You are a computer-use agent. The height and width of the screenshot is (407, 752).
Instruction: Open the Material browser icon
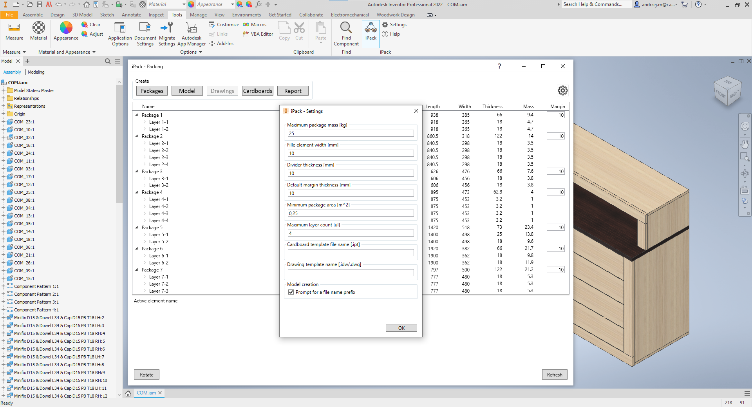38,28
